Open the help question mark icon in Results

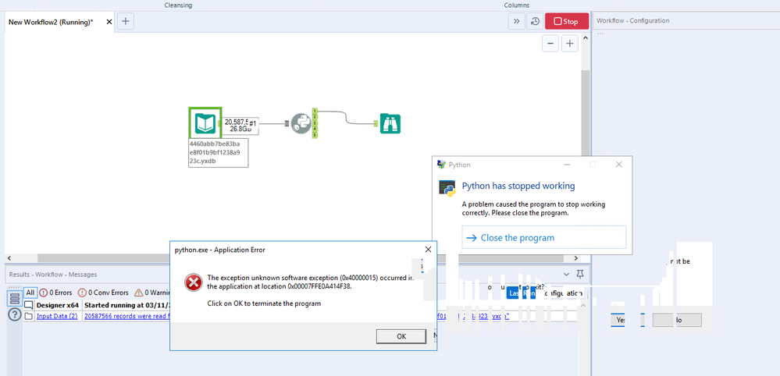pos(15,314)
